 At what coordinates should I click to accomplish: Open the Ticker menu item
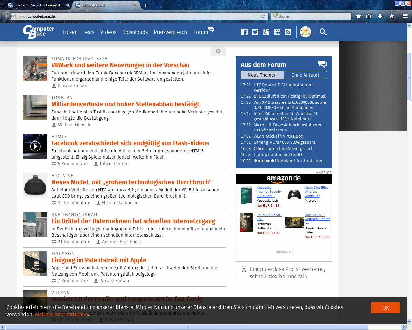[70, 32]
